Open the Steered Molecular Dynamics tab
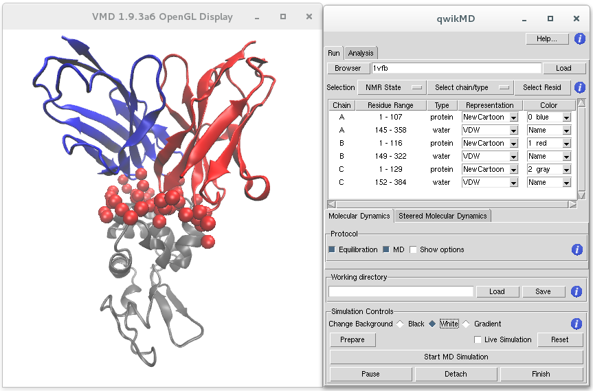593x391 pixels. pos(443,216)
